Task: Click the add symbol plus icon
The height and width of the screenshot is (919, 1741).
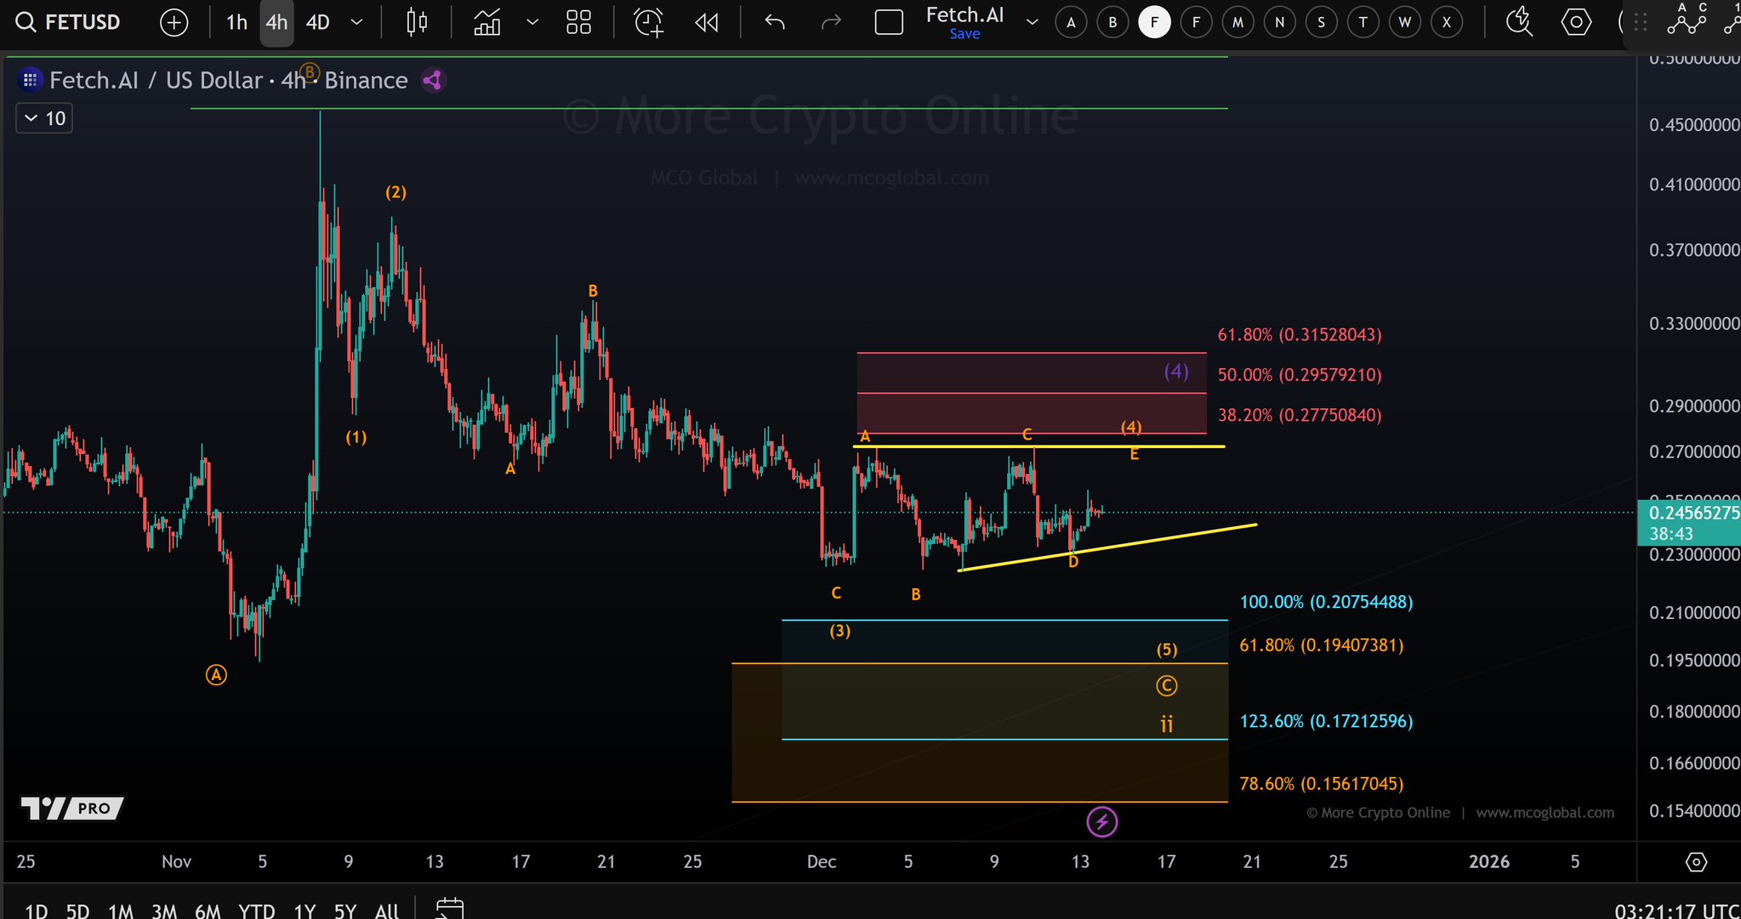Action: tap(174, 22)
